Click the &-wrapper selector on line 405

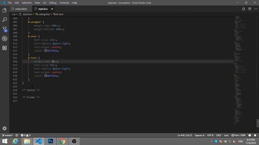tap(34, 22)
